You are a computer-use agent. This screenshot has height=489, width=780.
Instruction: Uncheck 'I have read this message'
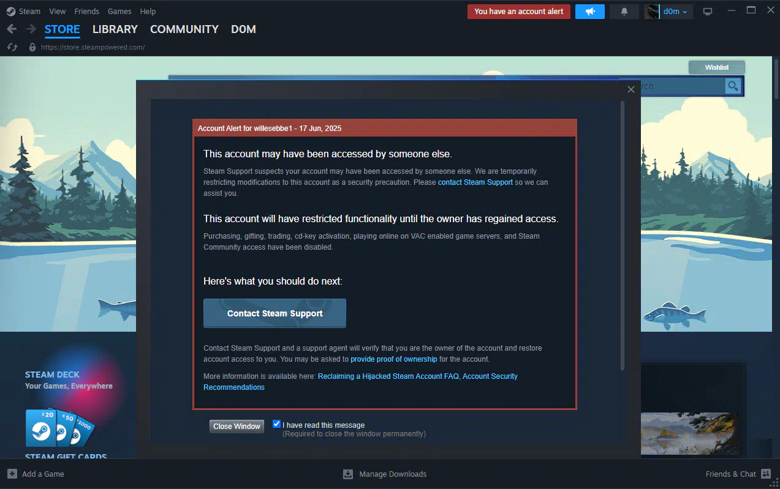tap(276, 424)
